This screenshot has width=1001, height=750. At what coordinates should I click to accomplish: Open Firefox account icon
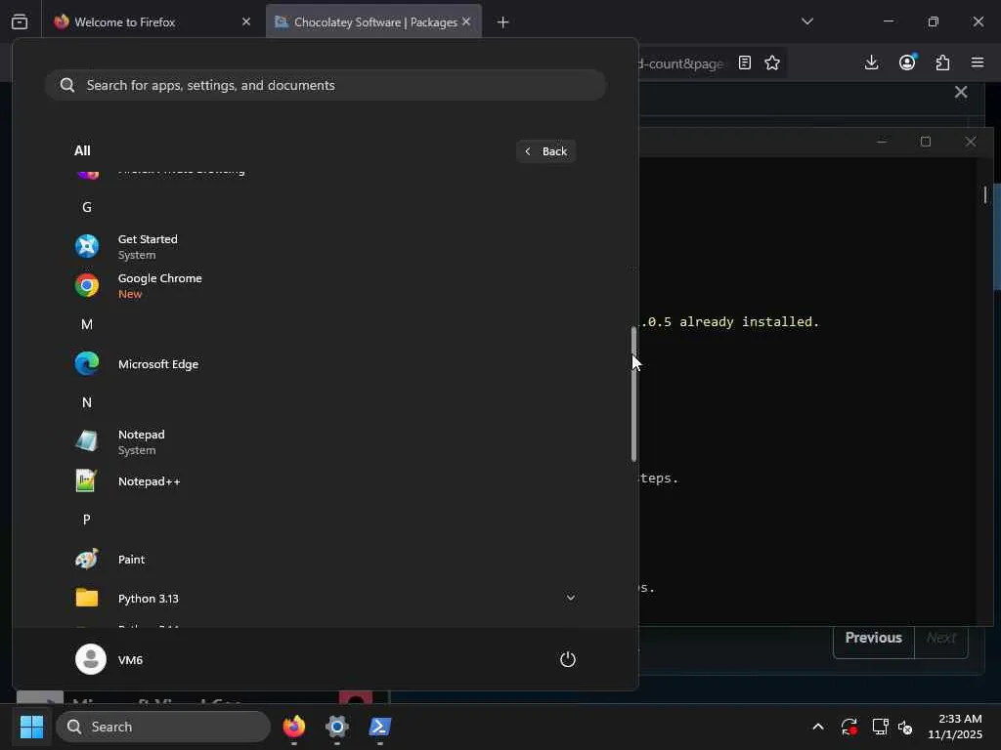pyautogui.click(x=907, y=62)
